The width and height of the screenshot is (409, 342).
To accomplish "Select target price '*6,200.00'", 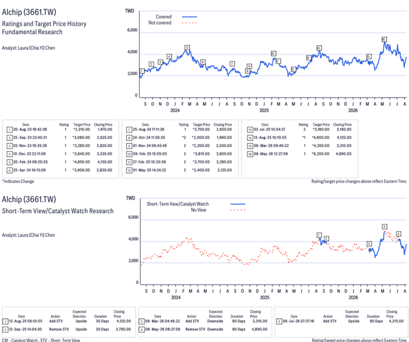I will point(321,154).
